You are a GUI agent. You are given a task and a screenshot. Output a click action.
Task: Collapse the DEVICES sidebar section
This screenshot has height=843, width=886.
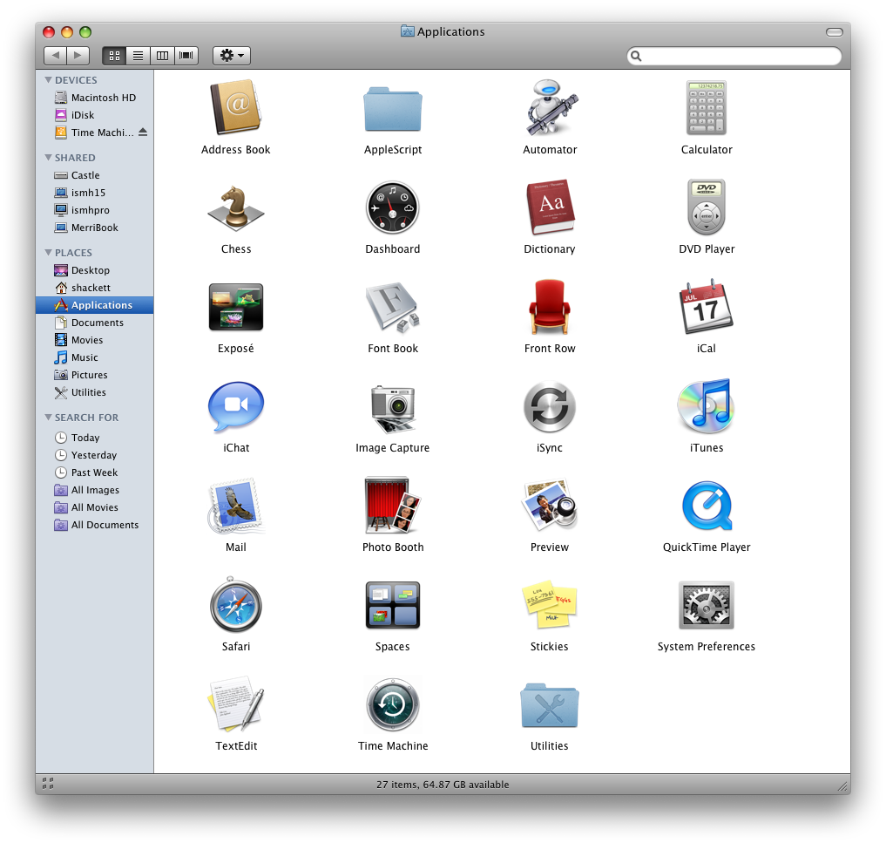(48, 80)
